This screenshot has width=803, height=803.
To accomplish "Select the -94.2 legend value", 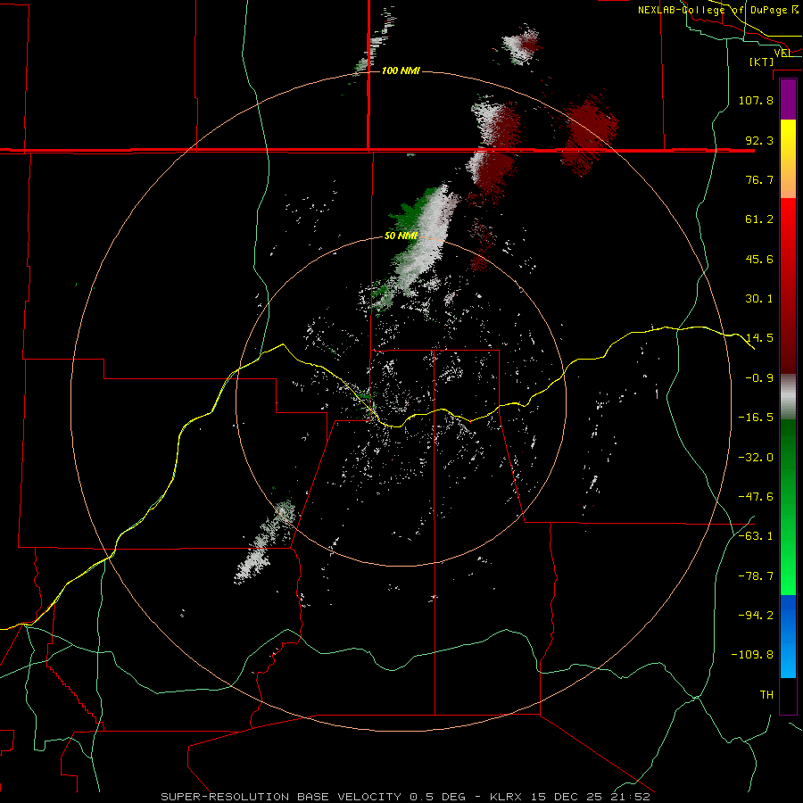I will click(x=756, y=616).
